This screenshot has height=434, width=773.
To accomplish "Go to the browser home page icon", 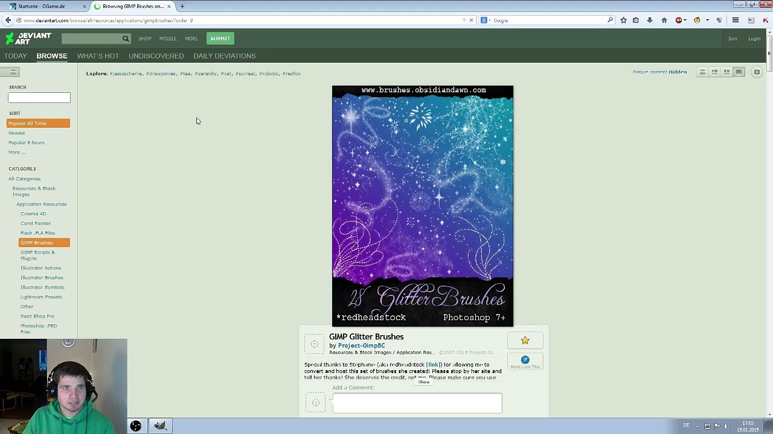I will point(664,20).
